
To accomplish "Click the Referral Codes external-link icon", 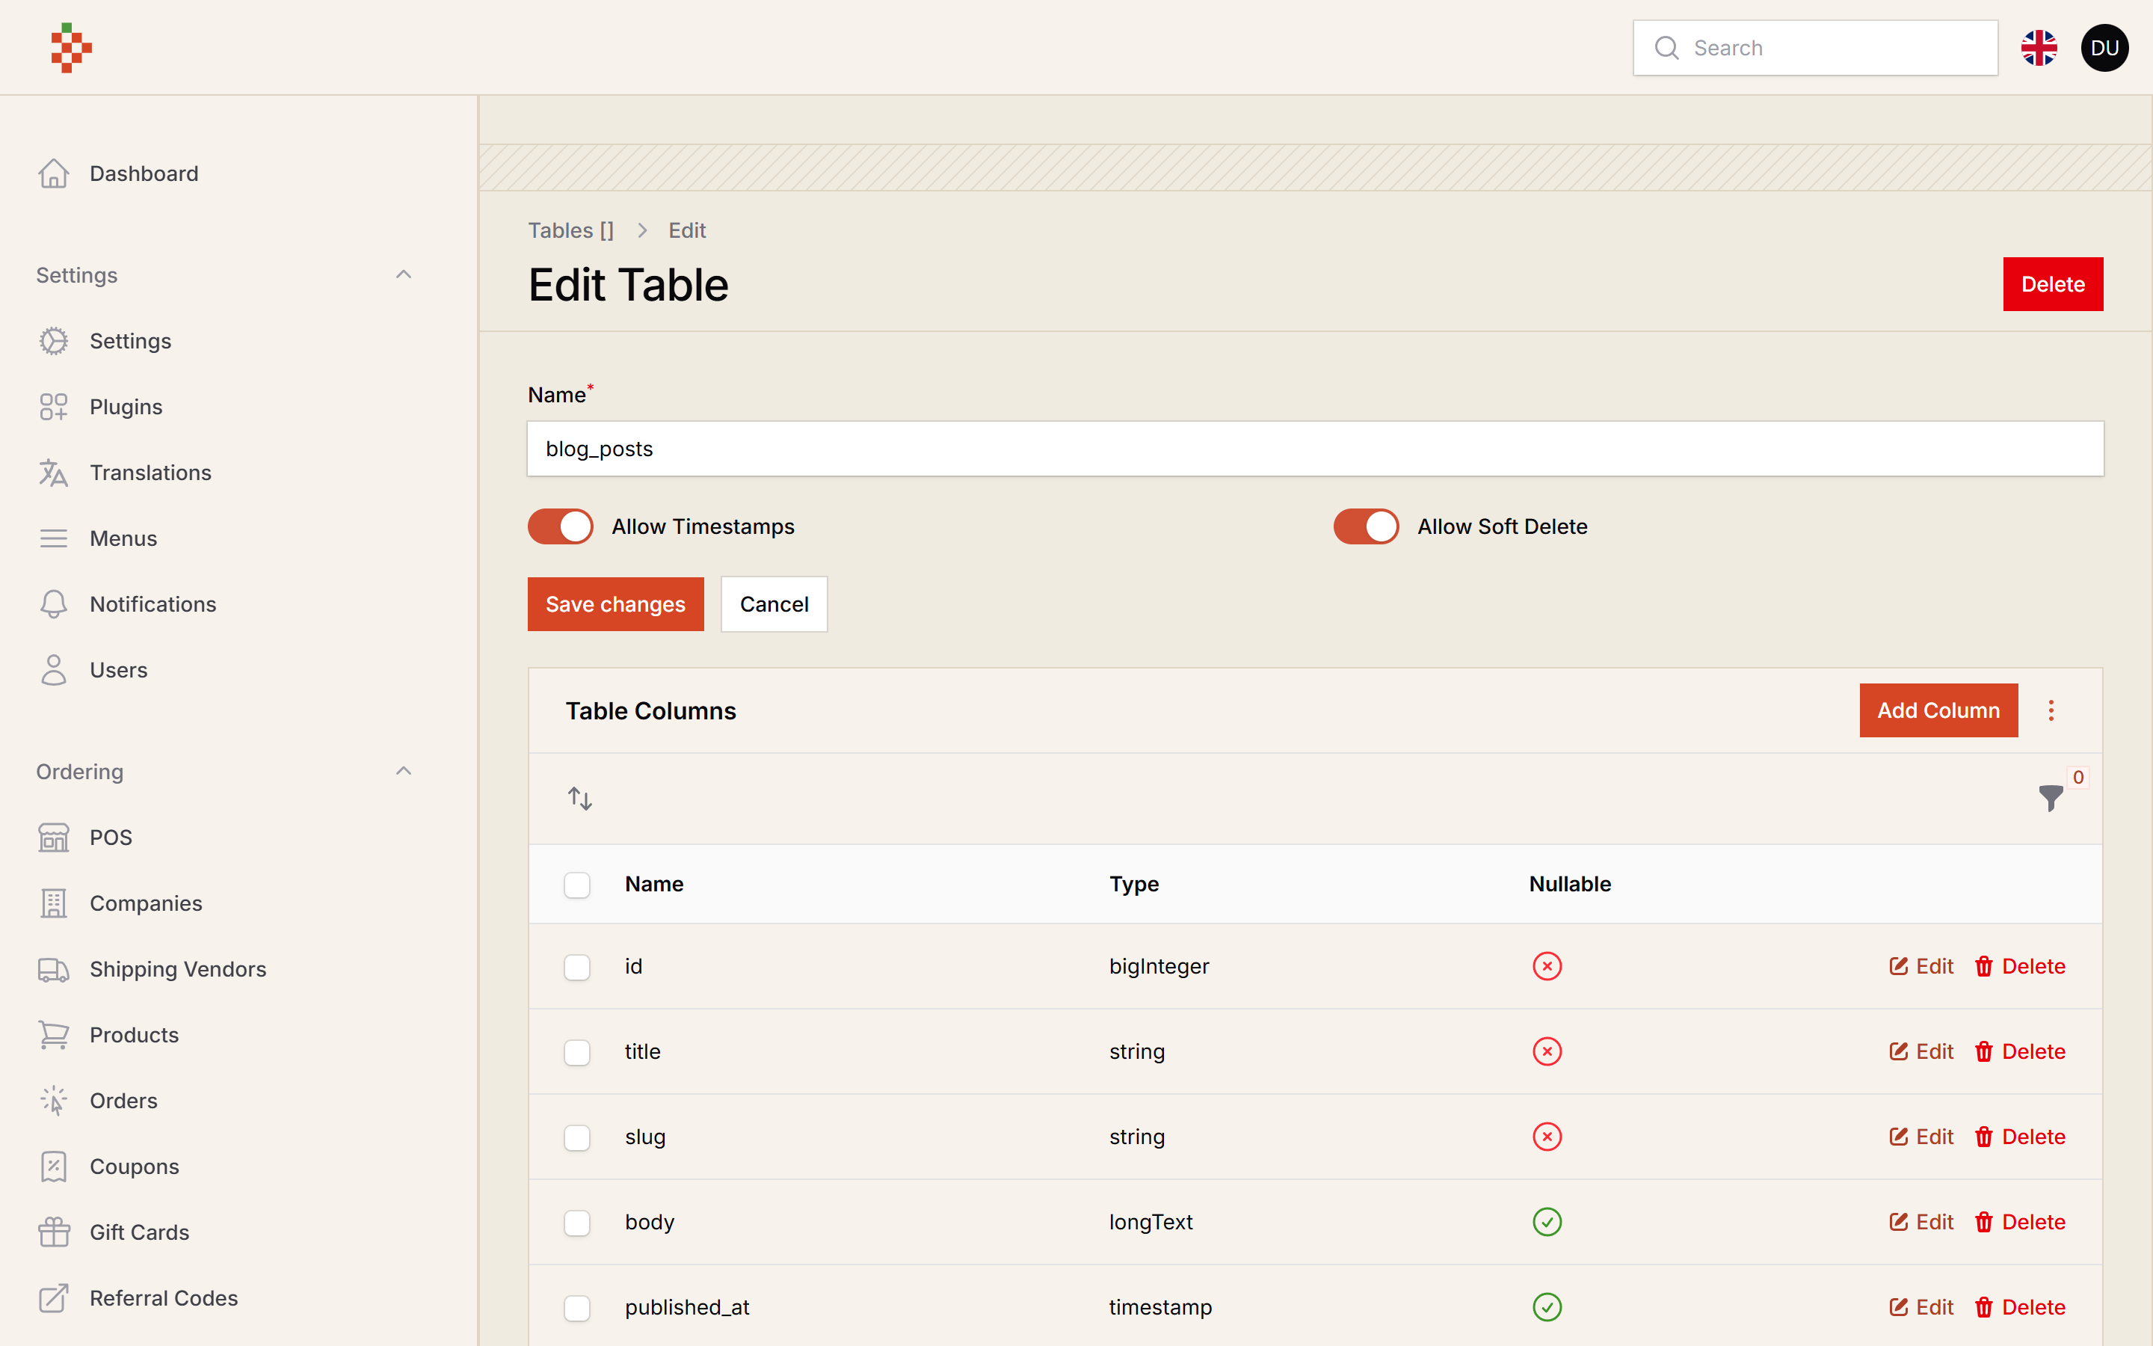I will (x=53, y=1299).
